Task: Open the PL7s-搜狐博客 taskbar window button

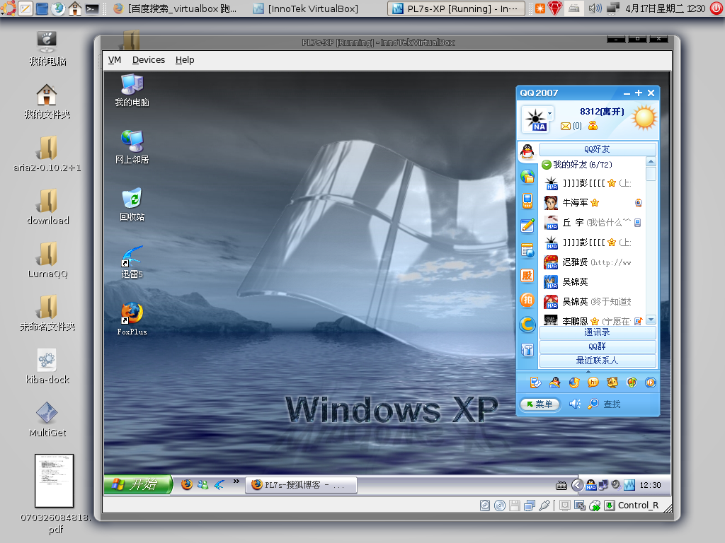Action: 301,485
